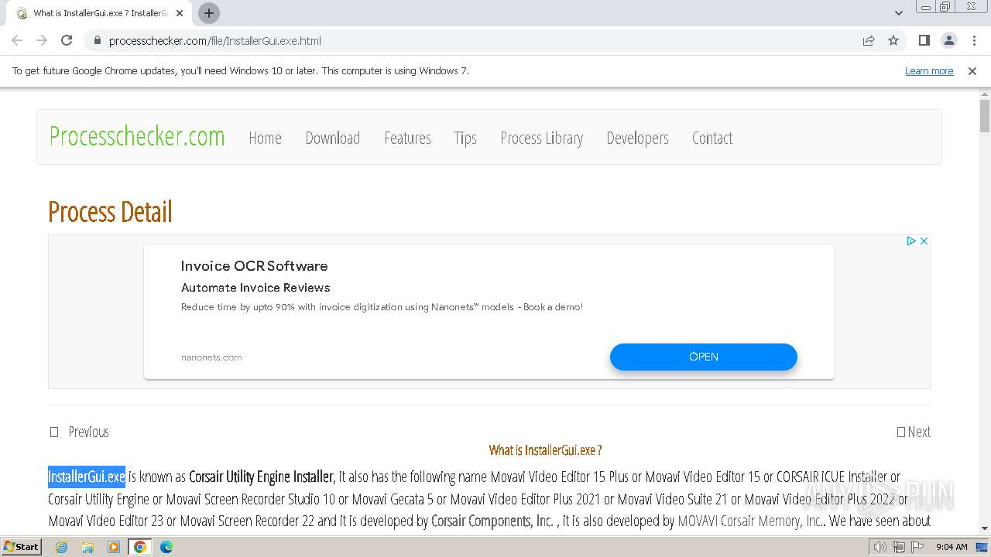Expand the tab search chevron
The height and width of the screenshot is (557, 991).
[x=898, y=13]
